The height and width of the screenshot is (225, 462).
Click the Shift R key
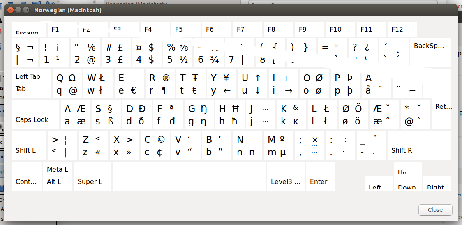pyautogui.click(x=419, y=145)
